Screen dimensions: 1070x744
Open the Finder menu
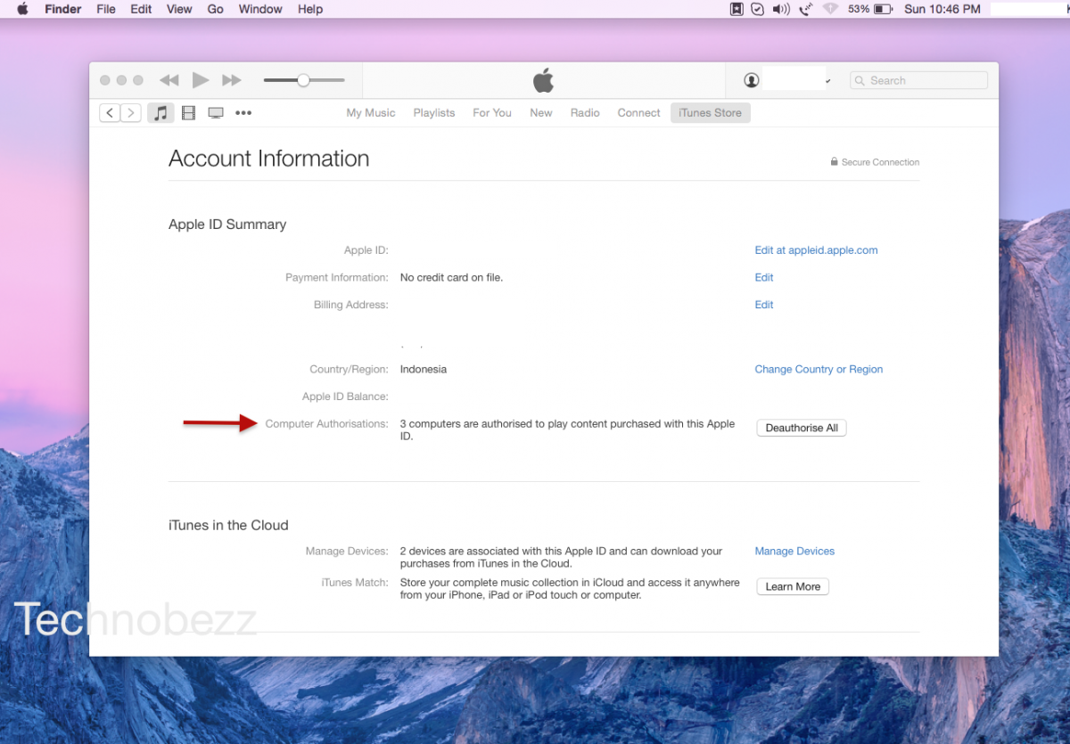pos(63,9)
